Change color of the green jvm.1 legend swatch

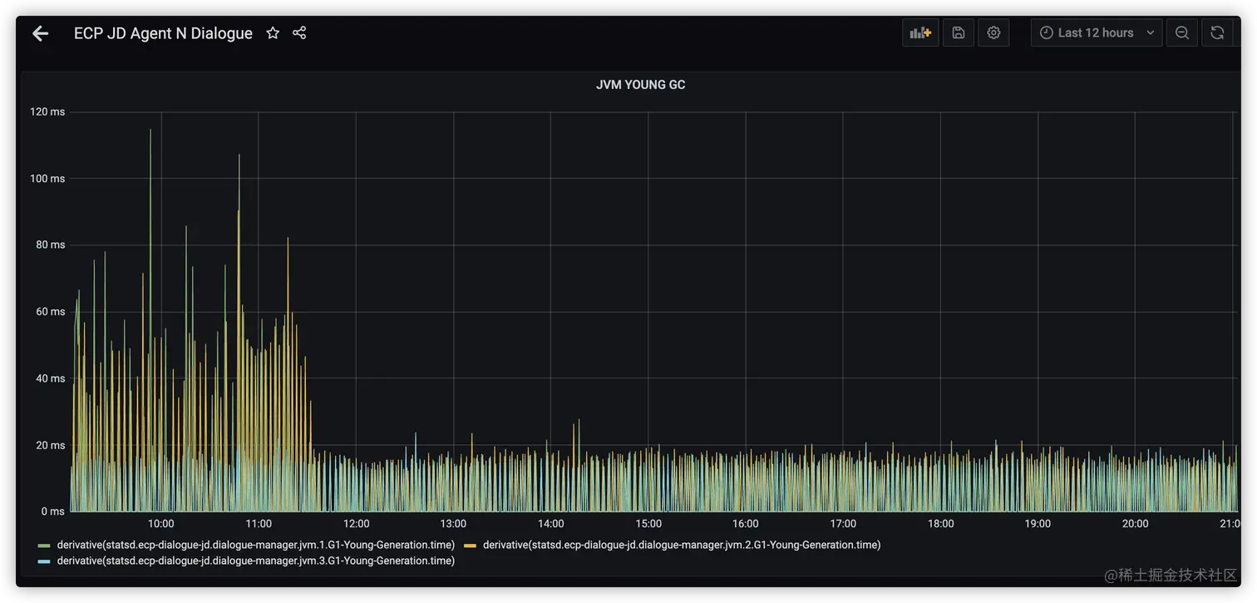(x=44, y=546)
